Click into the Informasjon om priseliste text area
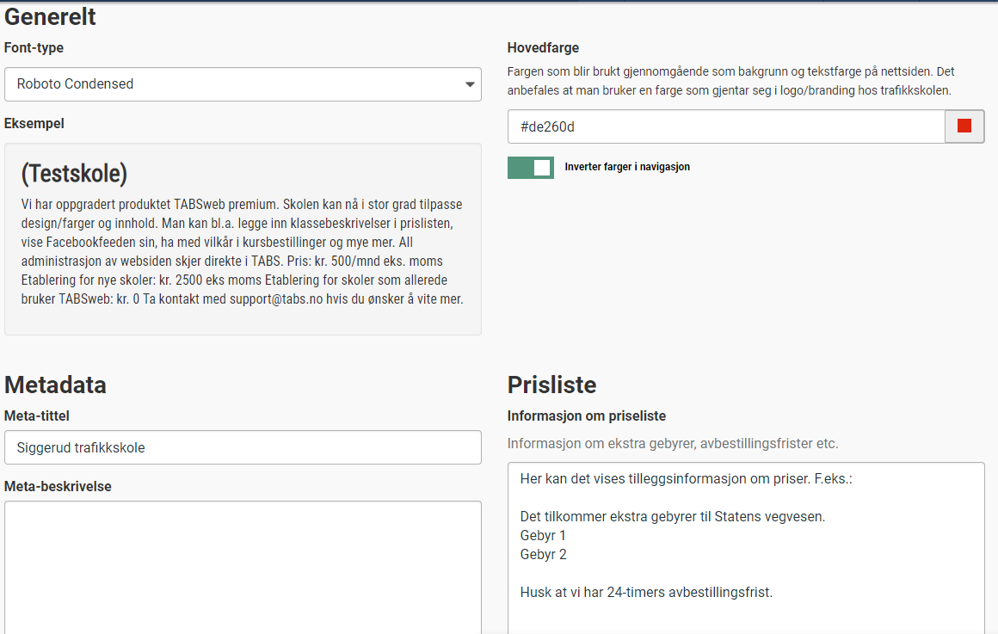 tap(746, 551)
